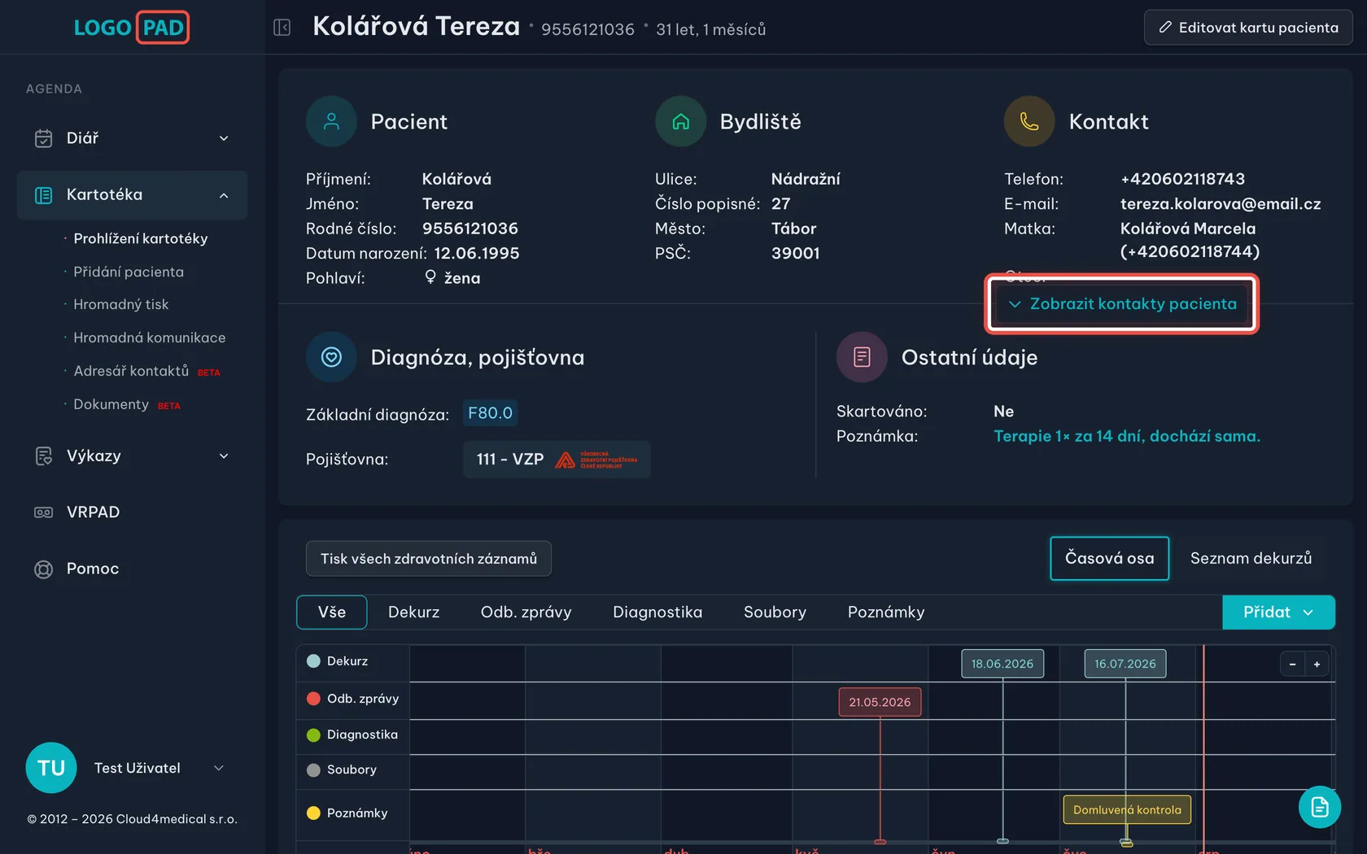Open the VRPAD menu item
The image size is (1367, 854).
(x=132, y=512)
